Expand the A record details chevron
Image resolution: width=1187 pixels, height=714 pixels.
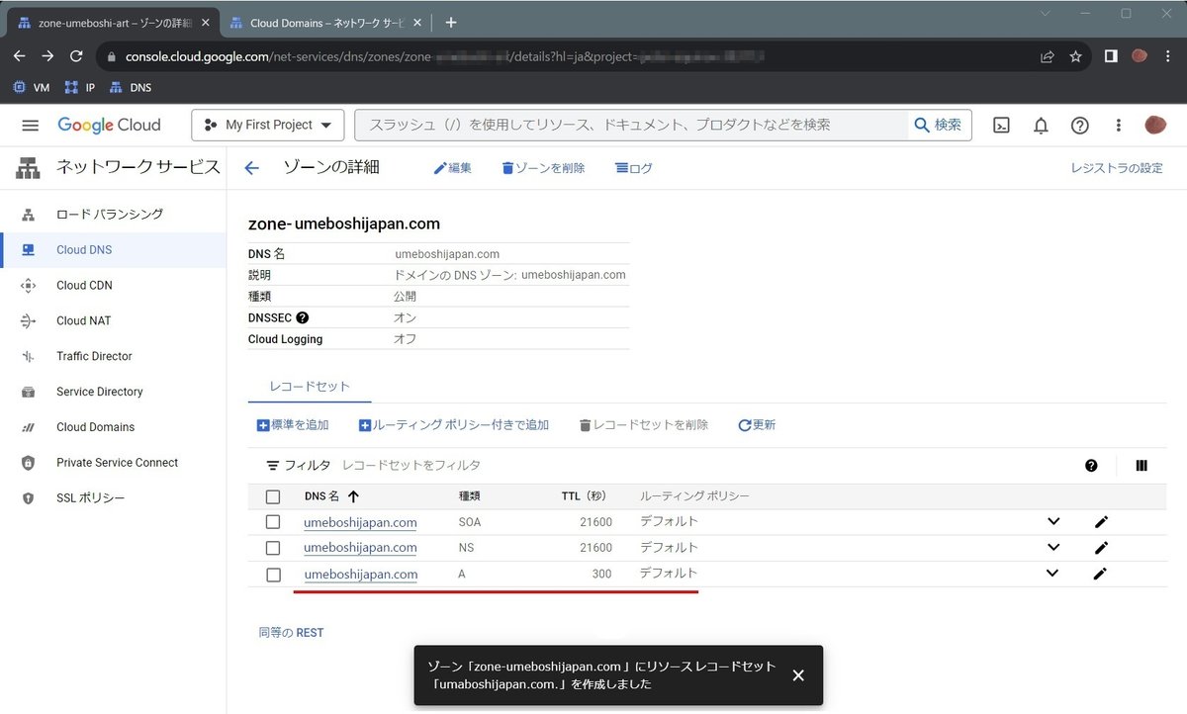point(1052,573)
